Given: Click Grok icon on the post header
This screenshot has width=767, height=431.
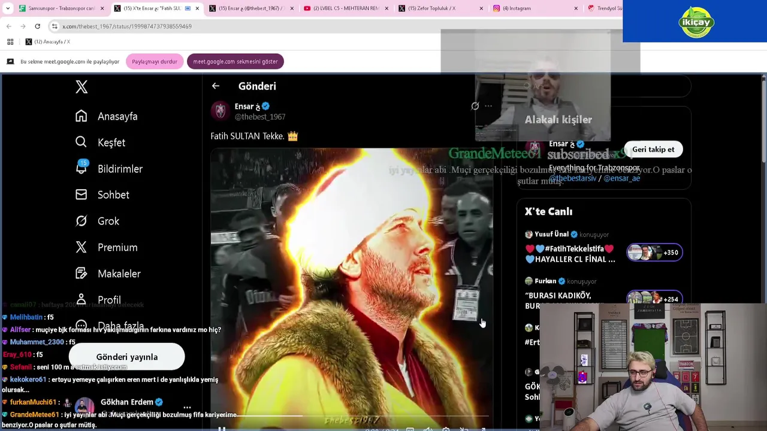Looking at the screenshot, I should click(x=475, y=106).
